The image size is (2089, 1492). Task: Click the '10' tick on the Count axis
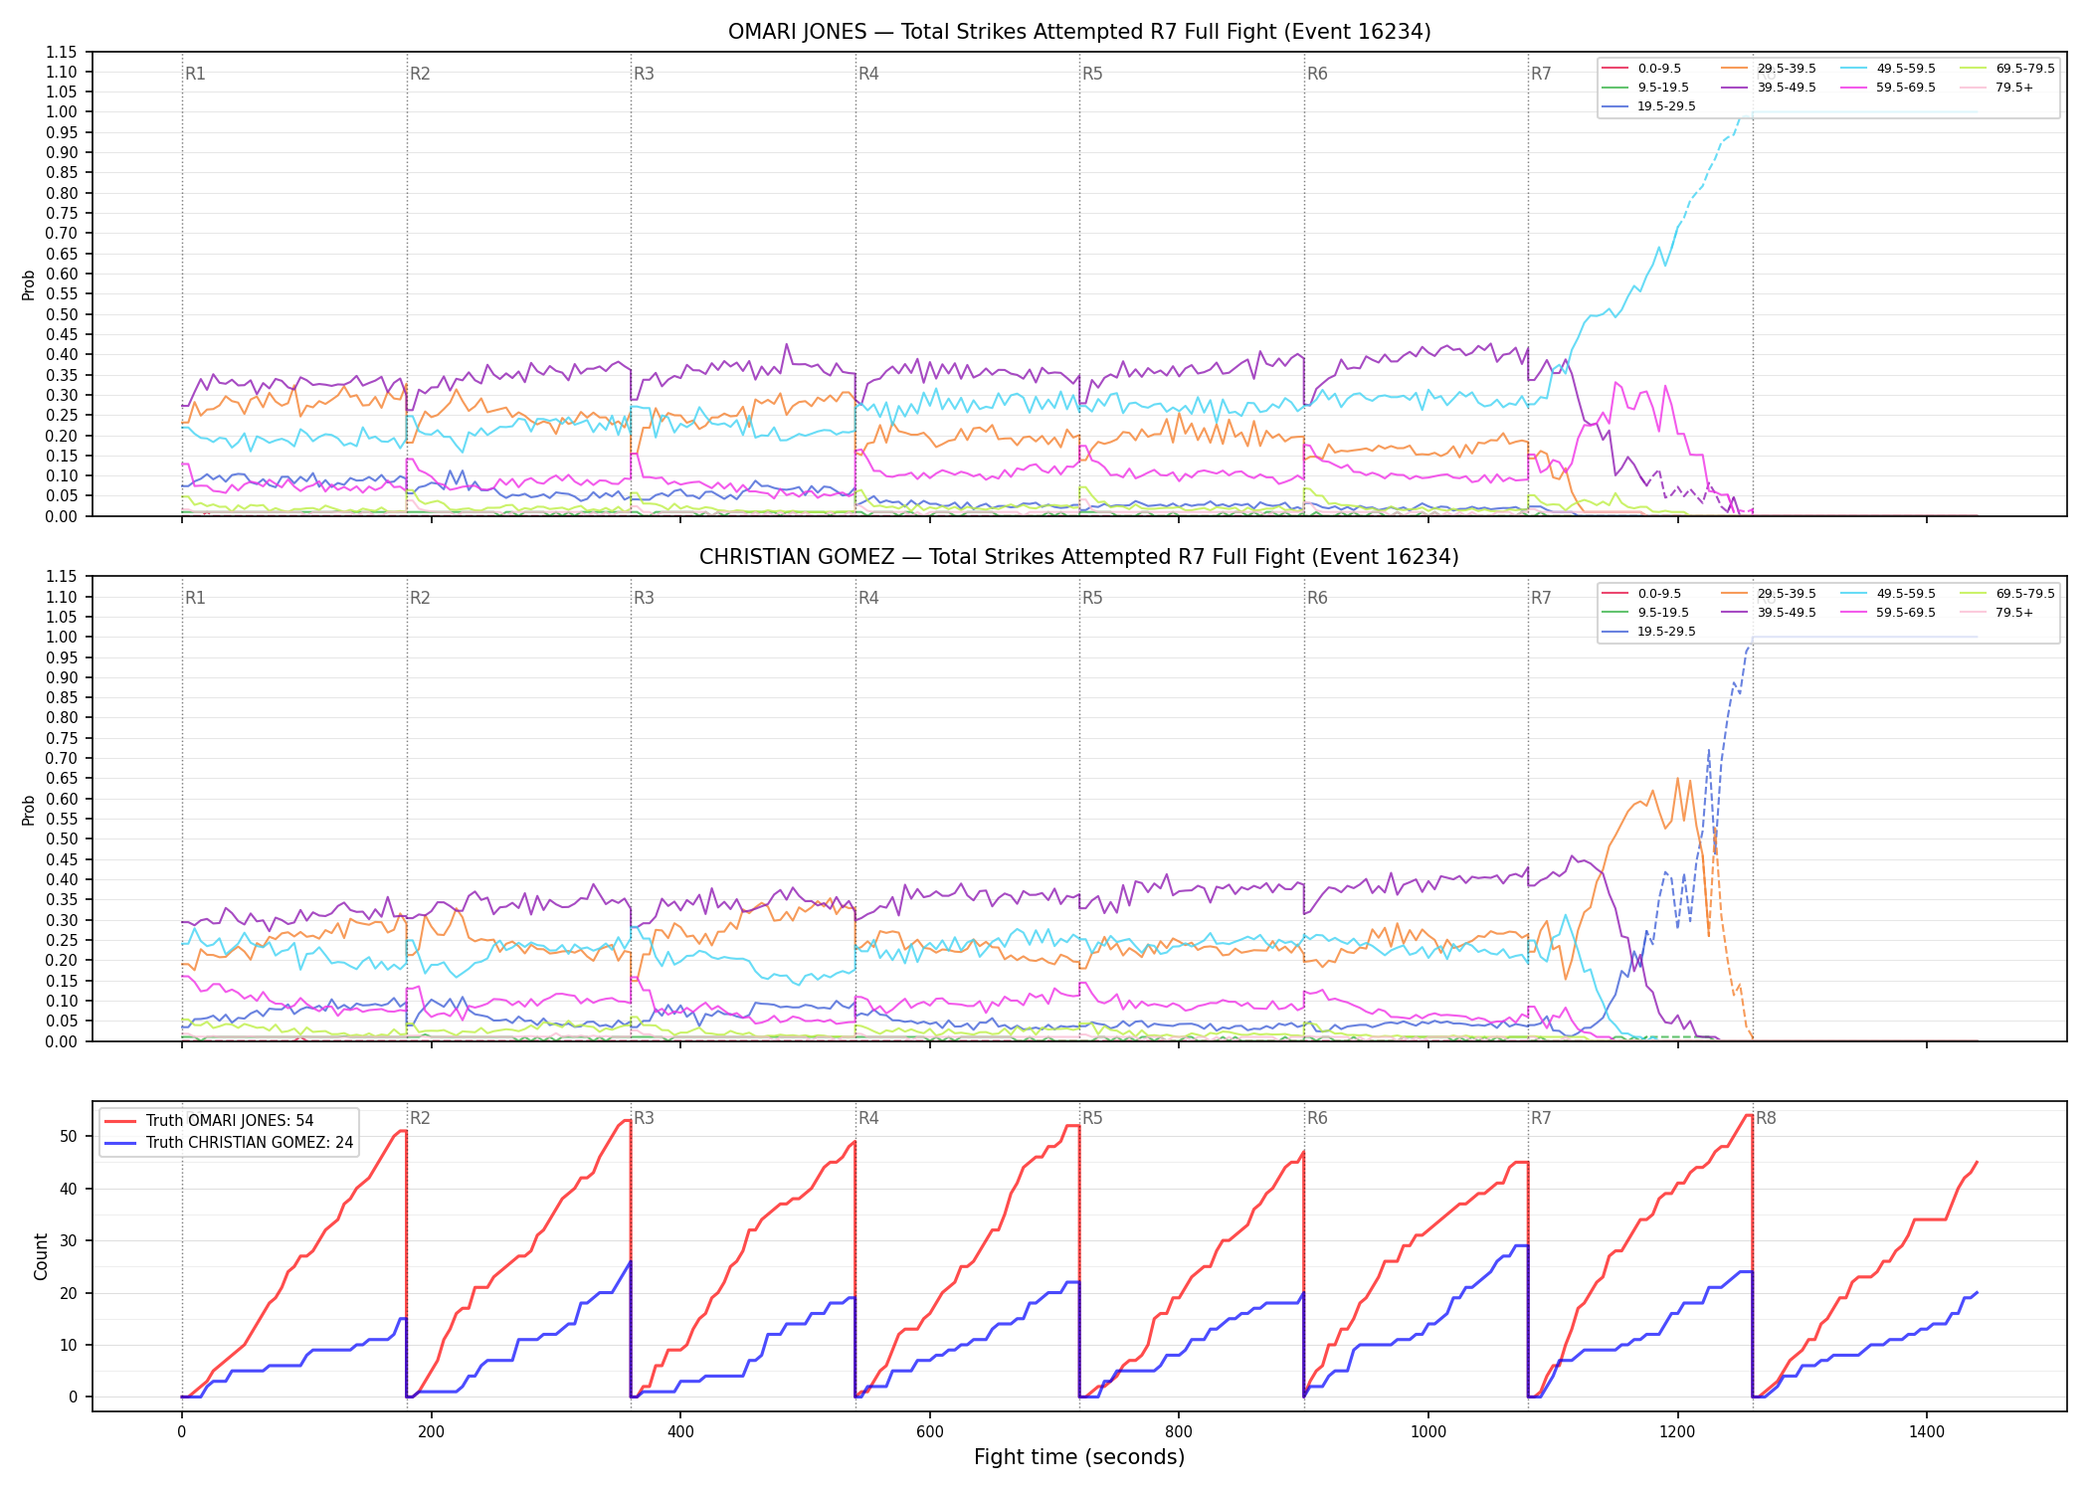69,1345
